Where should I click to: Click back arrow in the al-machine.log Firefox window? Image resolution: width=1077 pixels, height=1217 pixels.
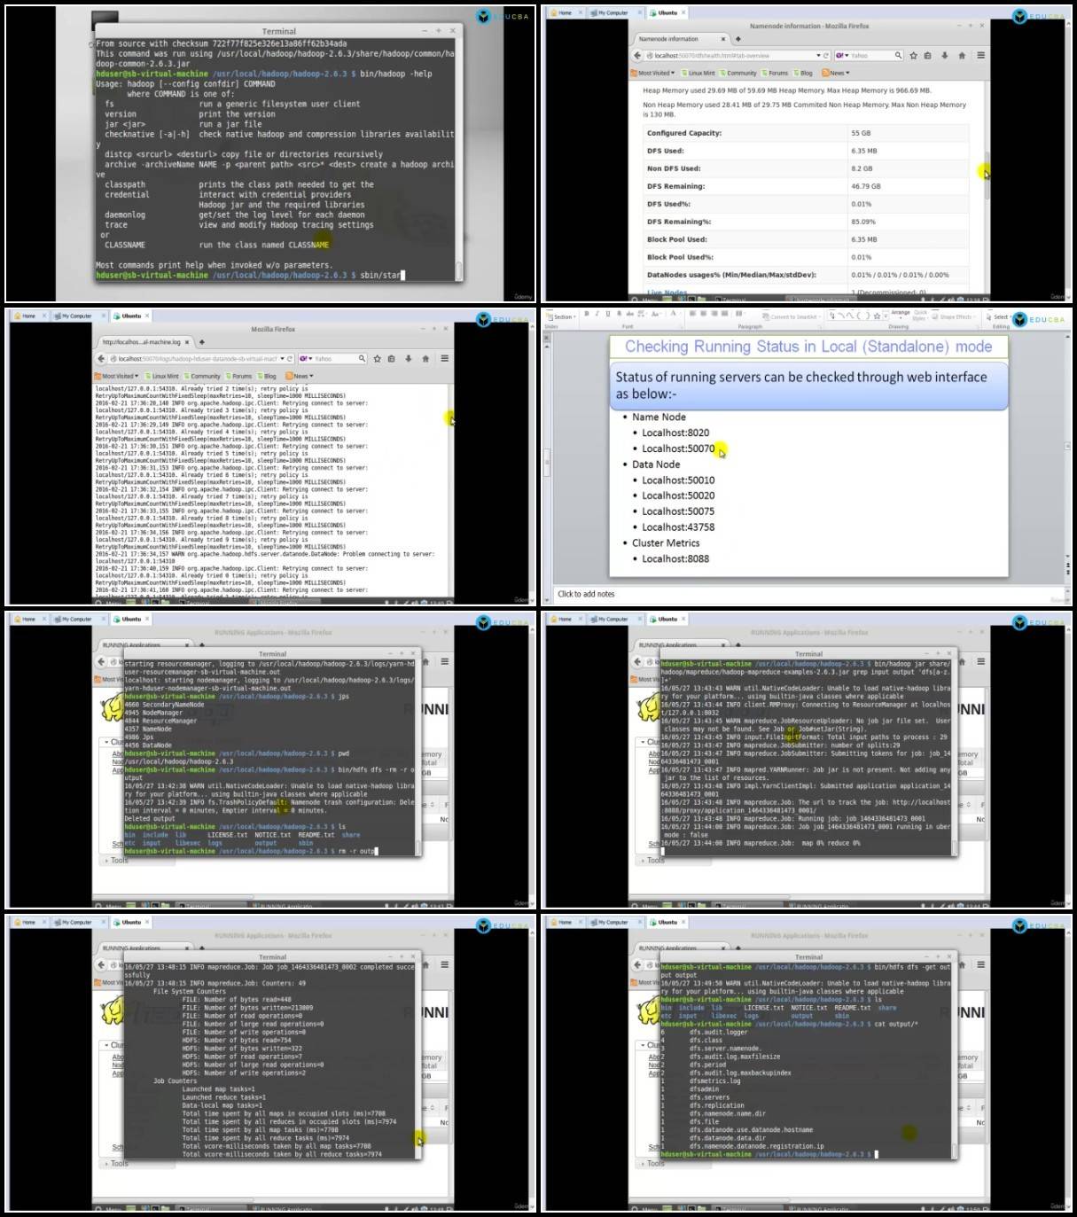101,358
